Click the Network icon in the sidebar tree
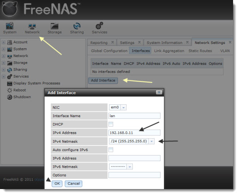This screenshot has height=195, width=239. (x=9, y=56)
